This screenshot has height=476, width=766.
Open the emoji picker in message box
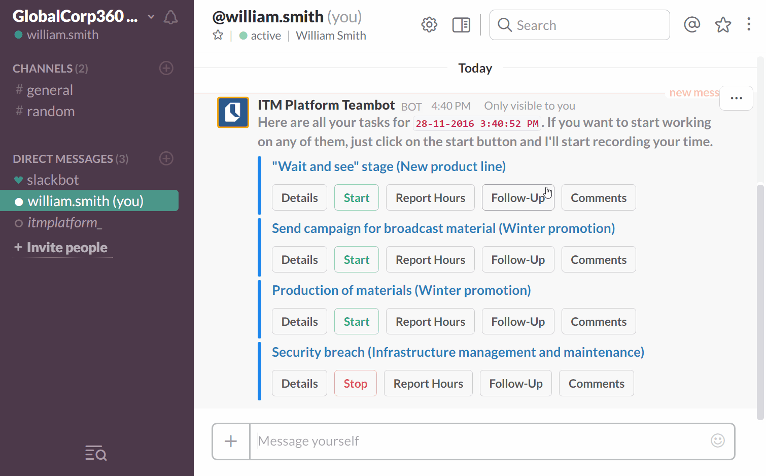point(717,440)
